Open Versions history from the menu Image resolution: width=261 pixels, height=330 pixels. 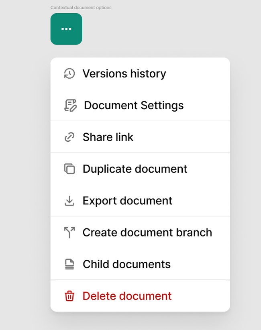click(124, 74)
